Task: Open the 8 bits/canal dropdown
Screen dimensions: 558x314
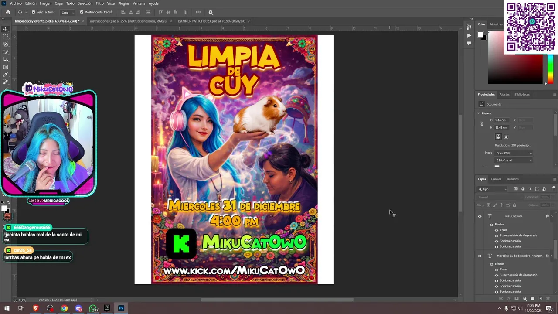Action: click(x=514, y=160)
